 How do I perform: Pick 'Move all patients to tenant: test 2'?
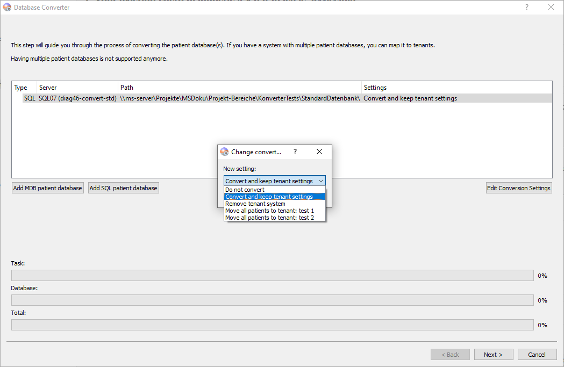click(x=269, y=218)
